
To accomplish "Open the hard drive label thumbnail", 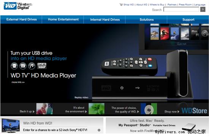I will [x=149, y=109].
